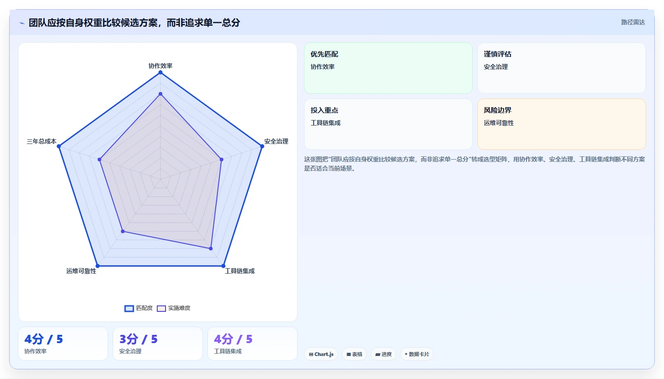Click the 安全治理 radar axis label
Screen dimensions: 664x379
point(276,141)
